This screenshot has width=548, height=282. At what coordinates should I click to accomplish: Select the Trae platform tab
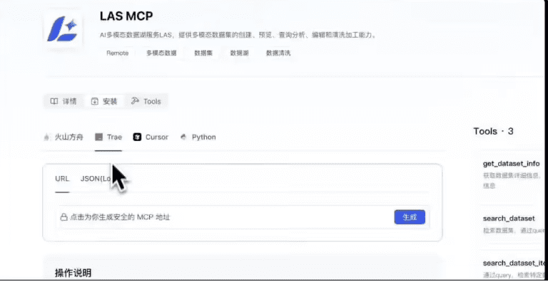click(x=108, y=137)
